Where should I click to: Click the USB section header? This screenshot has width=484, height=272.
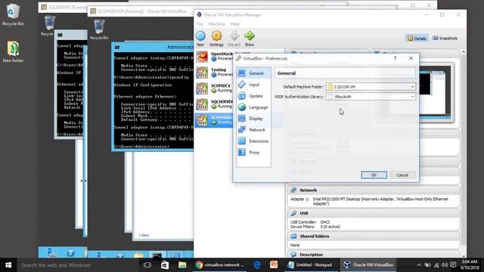tap(374, 213)
